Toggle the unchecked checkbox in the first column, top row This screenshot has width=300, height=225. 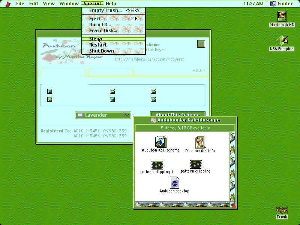49,91
